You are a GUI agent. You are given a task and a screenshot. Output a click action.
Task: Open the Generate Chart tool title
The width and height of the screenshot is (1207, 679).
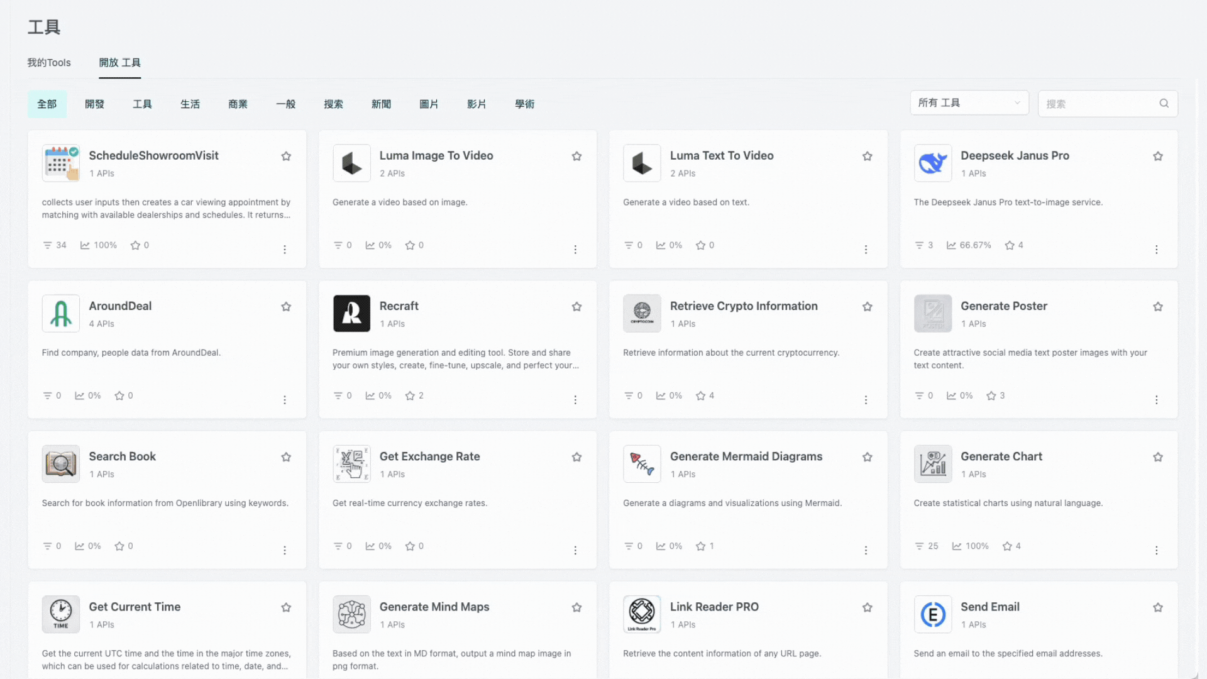tap(1001, 456)
